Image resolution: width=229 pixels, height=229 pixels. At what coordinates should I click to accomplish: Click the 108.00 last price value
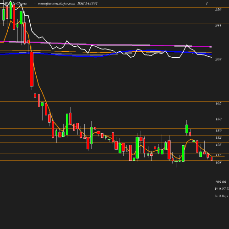[220, 182]
